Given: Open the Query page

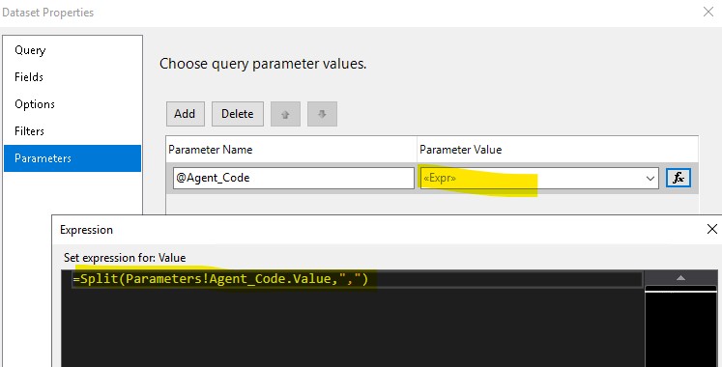Looking at the screenshot, I should point(30,50).
